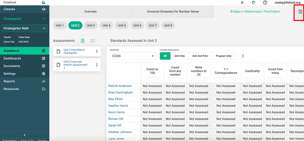Open Resources in the sidebar
304x141 pixels.
(25, 89)
